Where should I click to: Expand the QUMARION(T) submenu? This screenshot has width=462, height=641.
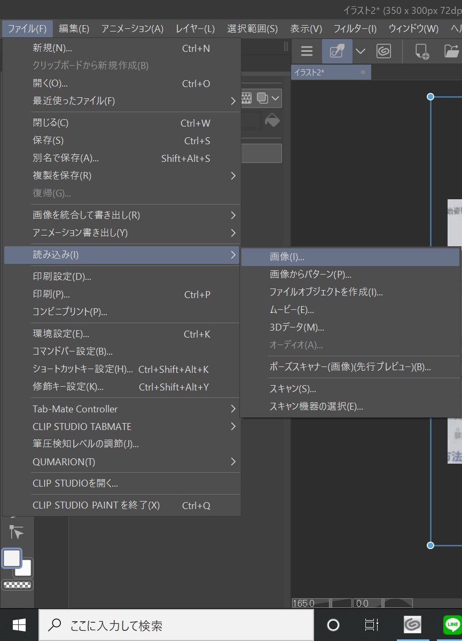click(x=233, y=462)
